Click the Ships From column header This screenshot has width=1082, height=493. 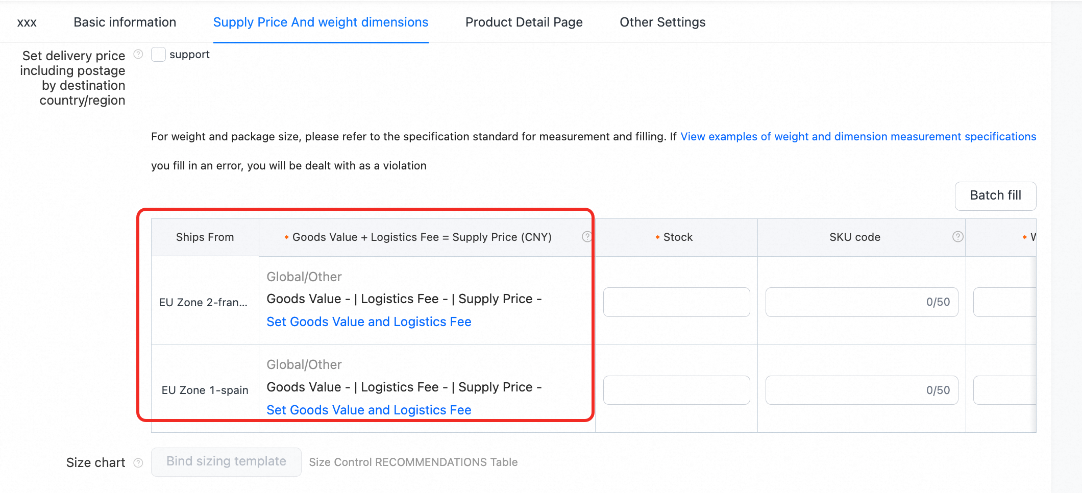(205, 237)
